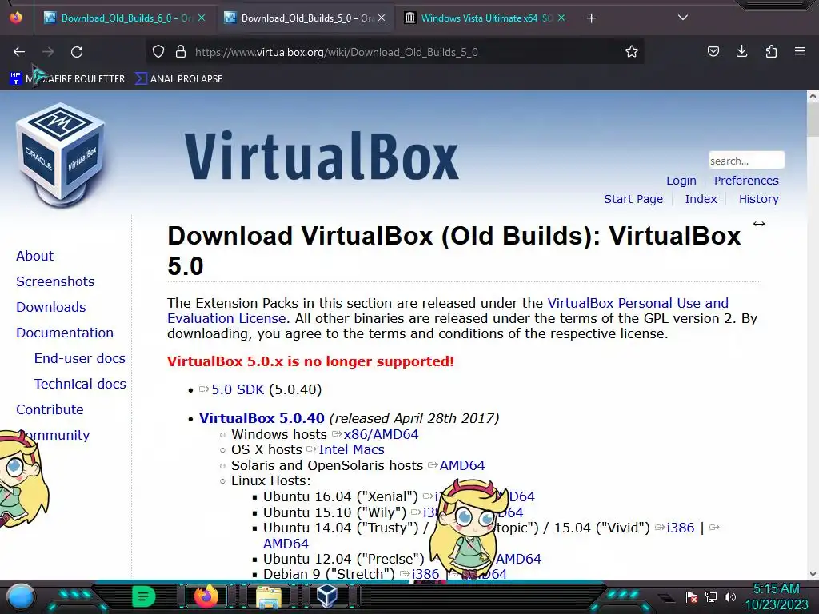Reload the page with the refresh icon
This screenshot has height=614, width=819.
click(x=77, y=52)
